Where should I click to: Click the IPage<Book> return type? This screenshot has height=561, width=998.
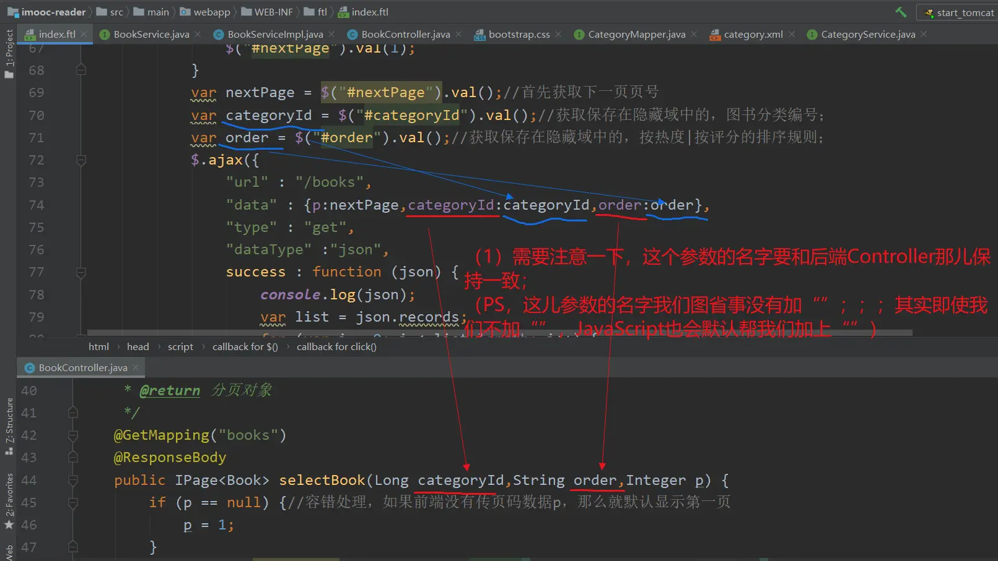tap(222, 481)
